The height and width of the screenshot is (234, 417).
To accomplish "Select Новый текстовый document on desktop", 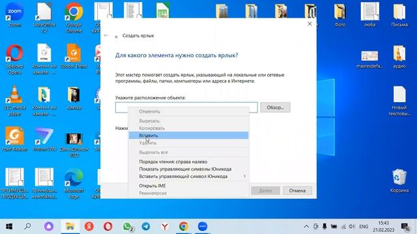I will (x=399, y=100).
